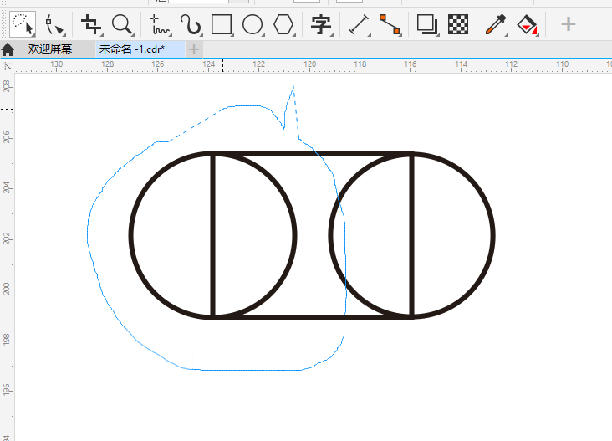Select the Transparency checkerboard tool
Image resolution: width=612 pixels, height=441 pixels.
pos(458,25)
